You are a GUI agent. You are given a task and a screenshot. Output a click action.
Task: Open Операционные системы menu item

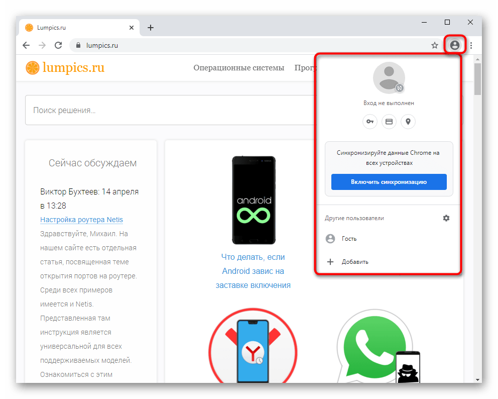click(x=238, y=68)
